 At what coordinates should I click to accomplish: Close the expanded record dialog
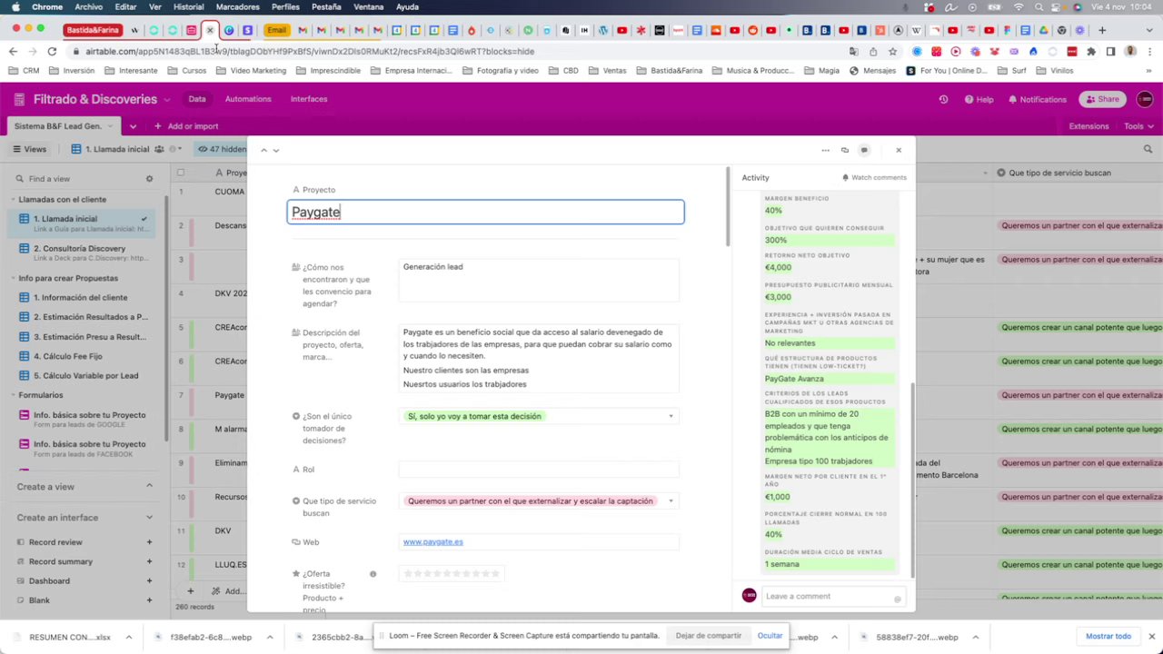pyautogui.click(x=899, y=150)
